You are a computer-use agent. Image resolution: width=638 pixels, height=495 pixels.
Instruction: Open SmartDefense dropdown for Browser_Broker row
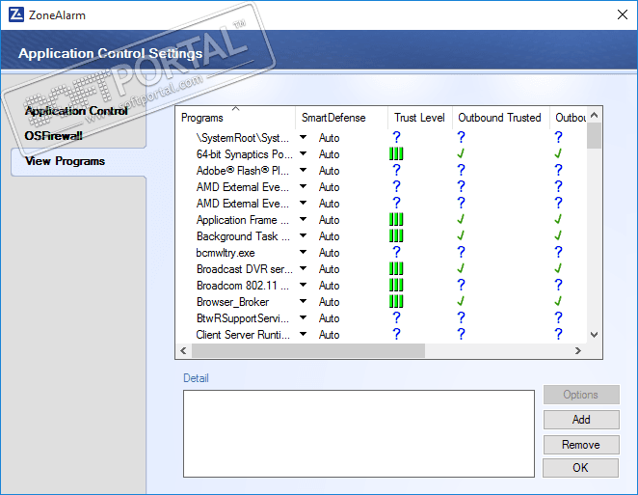pyautogui.click(x=304, y=301)
